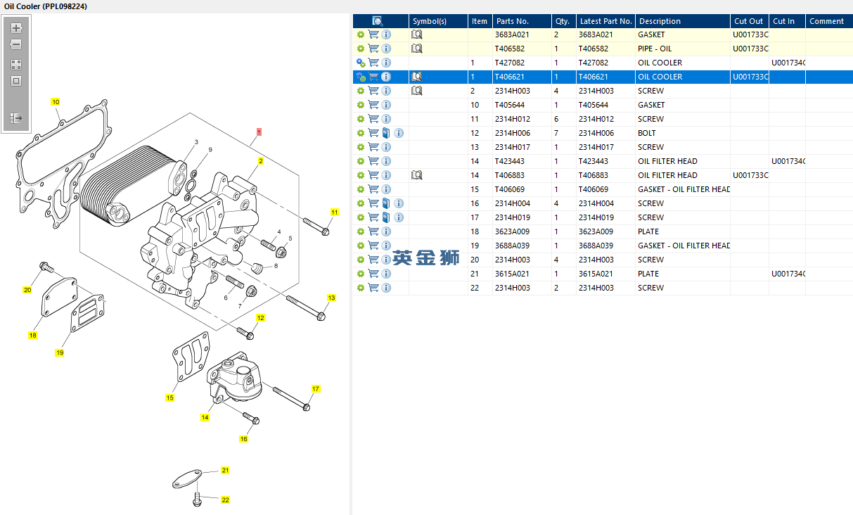The width and height of the screenshot is (853, 515).
Task: Open info for part 3683A021
Action: 386,34
